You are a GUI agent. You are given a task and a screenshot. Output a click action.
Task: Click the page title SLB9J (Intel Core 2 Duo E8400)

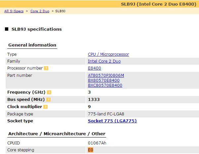[x=159, y=4]
